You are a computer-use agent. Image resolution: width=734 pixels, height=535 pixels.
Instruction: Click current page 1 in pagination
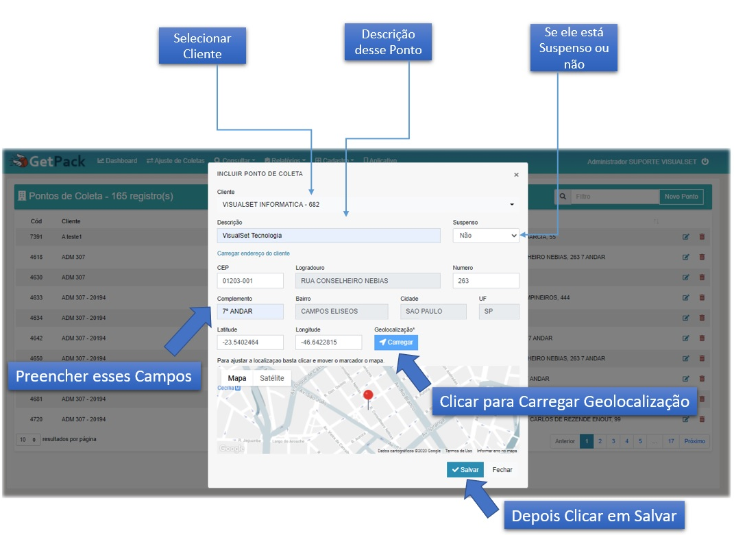click(x=587, y=441)
